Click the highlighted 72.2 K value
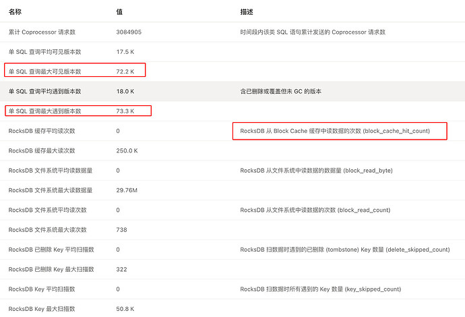The height and width of the screenshot is (317, 465). pyautogui.click(x=125, y=71)
